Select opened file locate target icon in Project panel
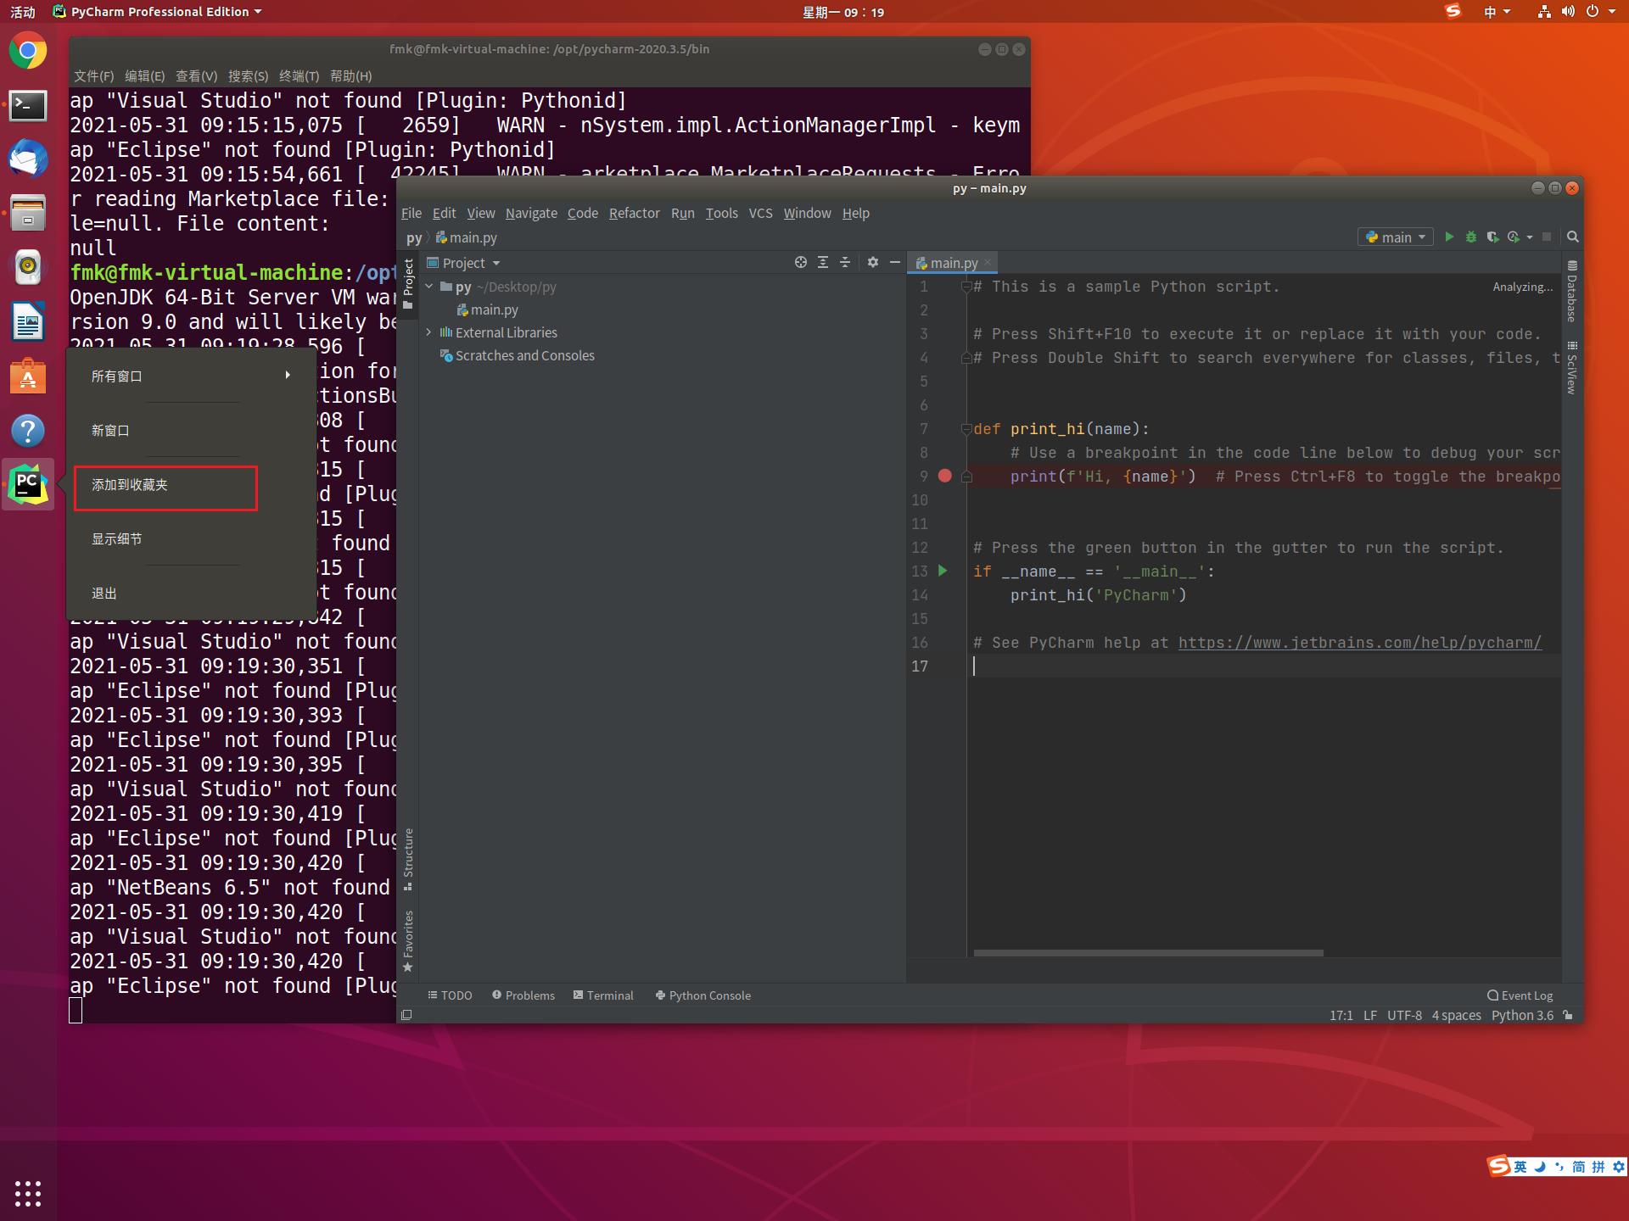Viewport: 1629px width, 1221px height. click(x=800, y=263)
